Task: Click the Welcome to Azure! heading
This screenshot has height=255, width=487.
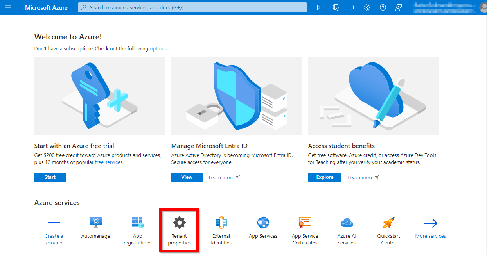Action: pos(68,37)
